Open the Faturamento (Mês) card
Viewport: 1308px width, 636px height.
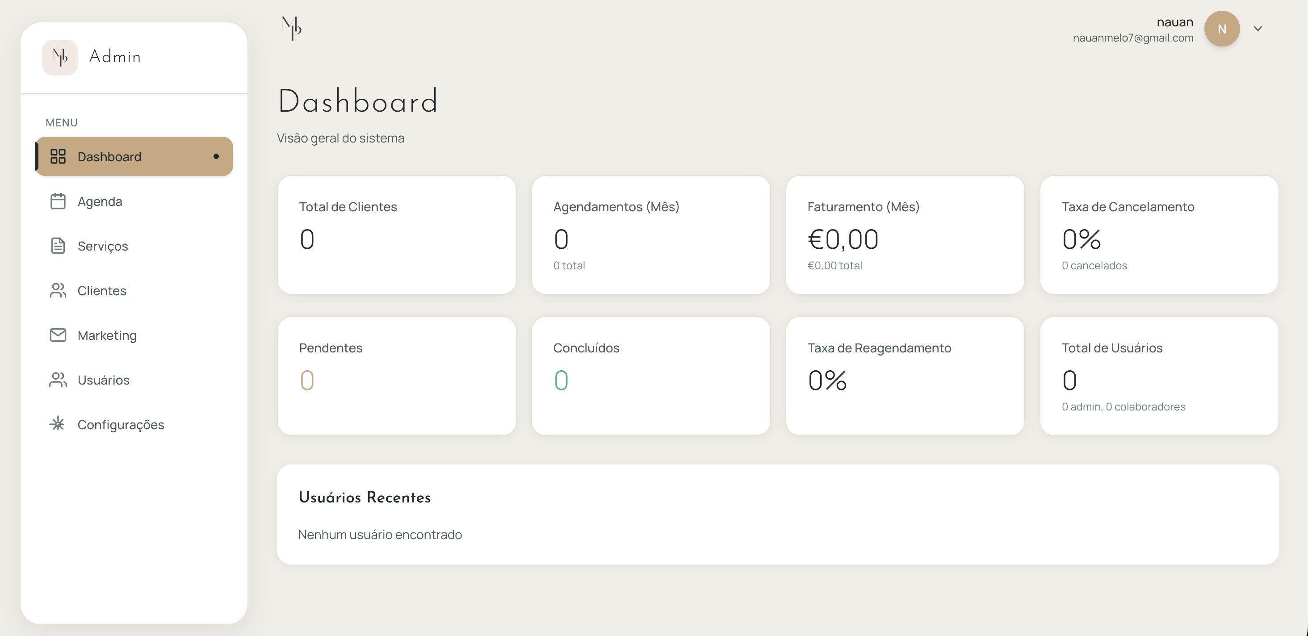pyautogui.click(x=905, y=234)
